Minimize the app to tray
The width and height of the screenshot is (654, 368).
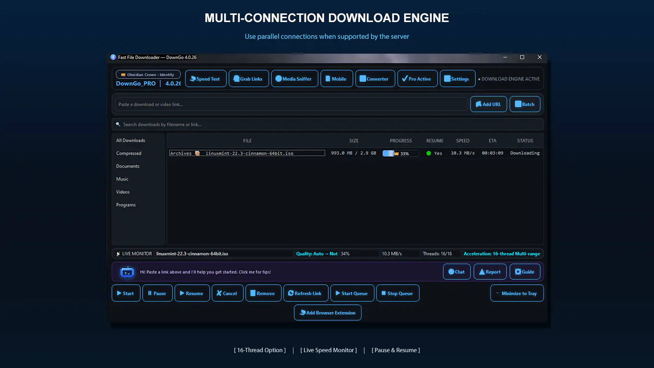(517, 293)
